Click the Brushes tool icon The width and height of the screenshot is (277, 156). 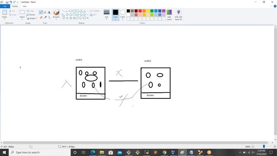56,13
